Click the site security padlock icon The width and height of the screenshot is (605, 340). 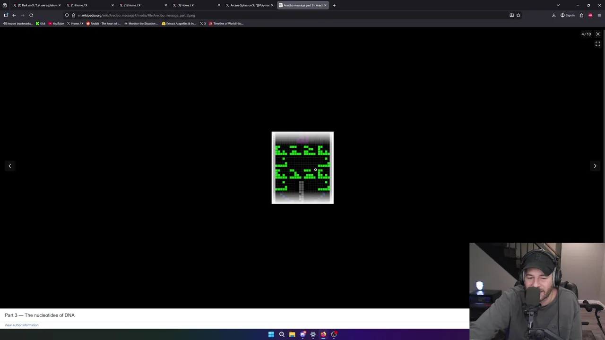pyautogui.click(x=73, y=15)
